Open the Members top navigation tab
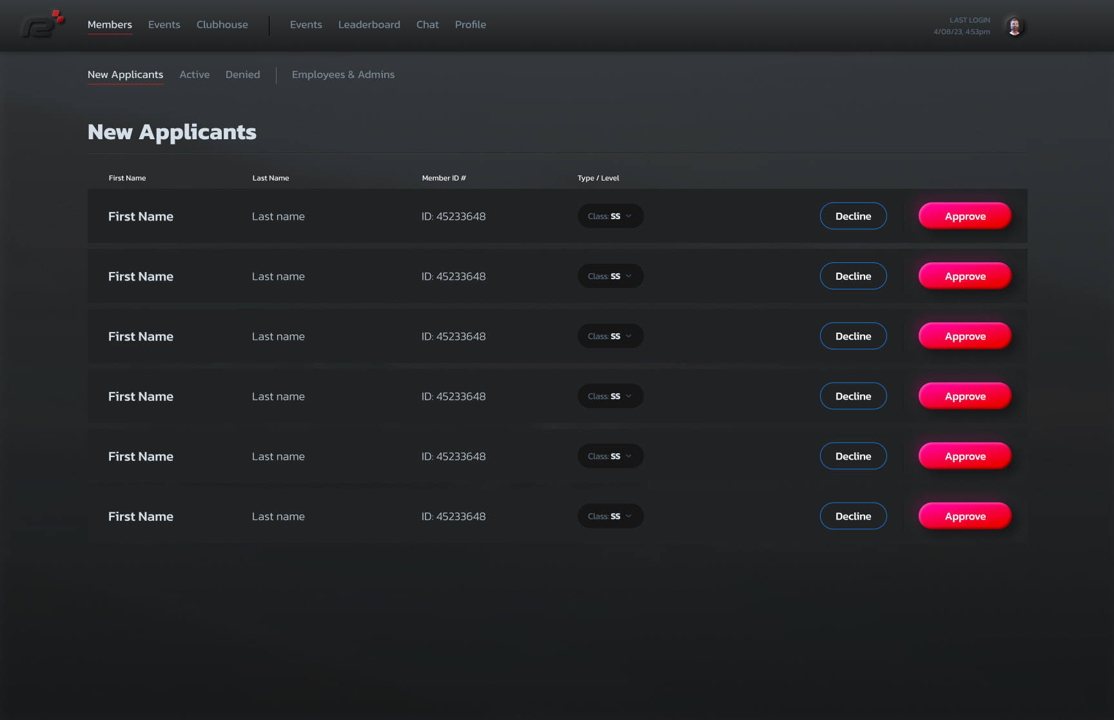1114x720 pixels. [110, 24]
